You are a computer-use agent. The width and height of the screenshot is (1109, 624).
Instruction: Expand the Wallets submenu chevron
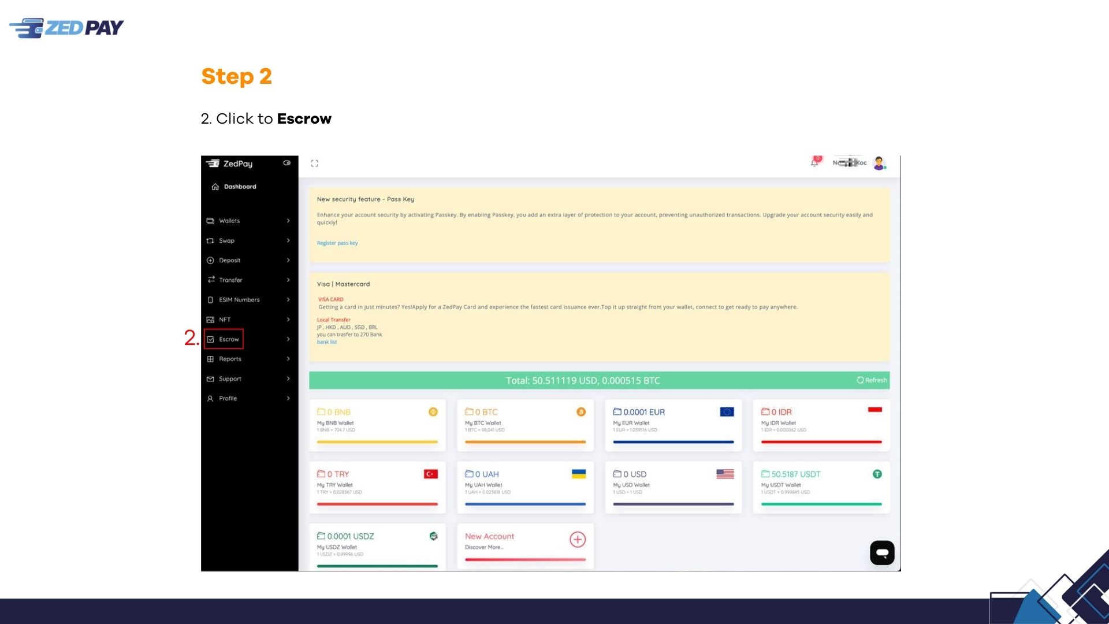tap(288, 221)
